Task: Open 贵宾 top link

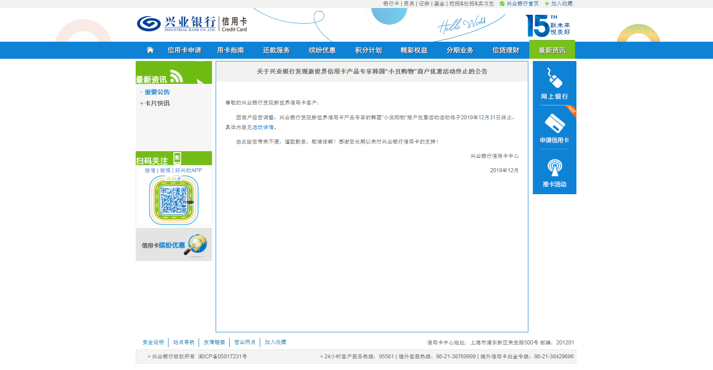Action: click(x=409, y=4)
